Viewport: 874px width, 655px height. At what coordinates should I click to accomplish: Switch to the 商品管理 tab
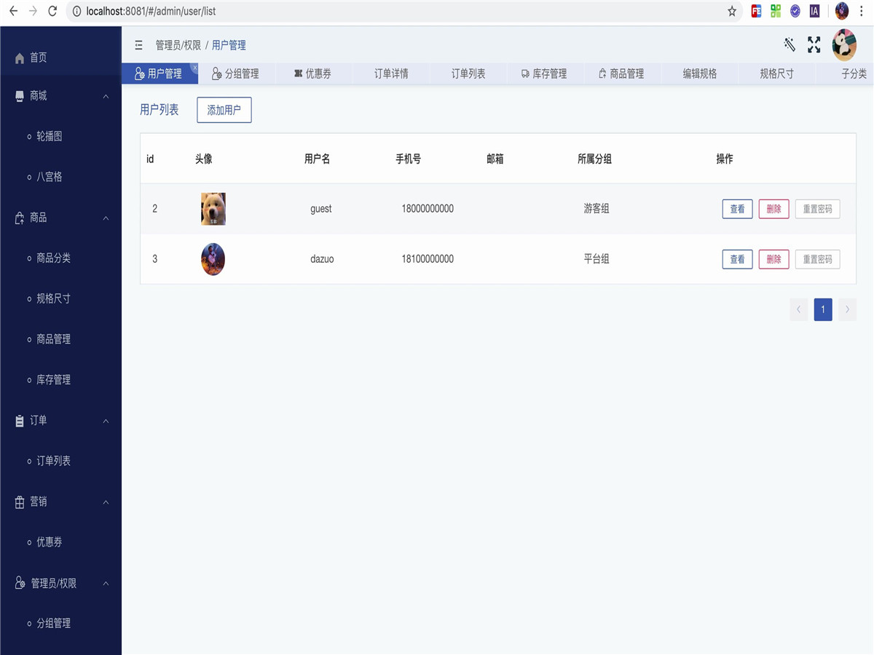(x=621, y=74)
